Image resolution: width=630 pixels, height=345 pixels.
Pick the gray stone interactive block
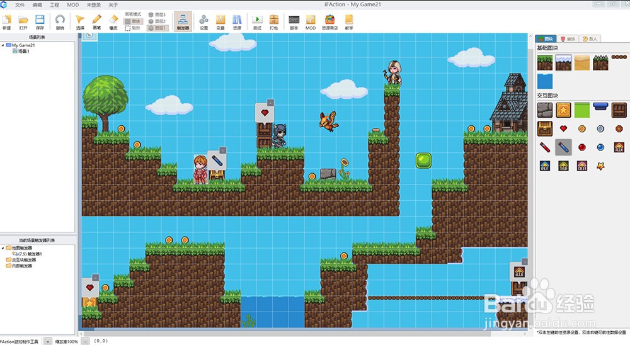545,110
